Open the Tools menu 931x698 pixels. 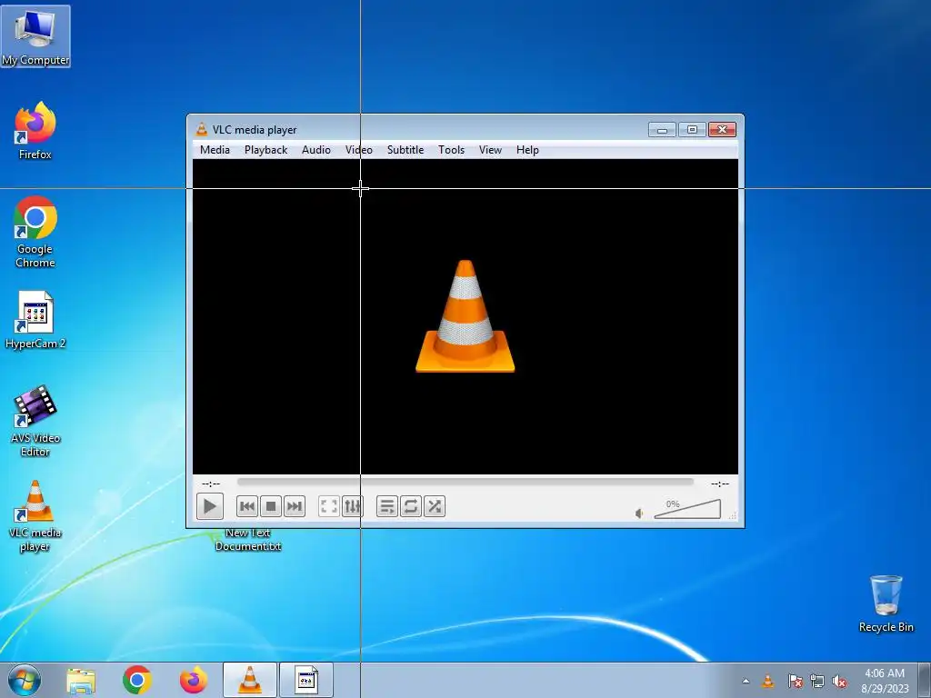[451, 150]
